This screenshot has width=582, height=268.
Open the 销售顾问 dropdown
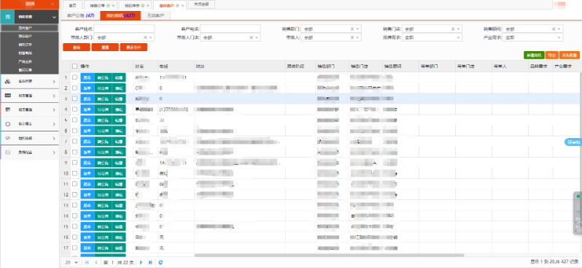559,29
